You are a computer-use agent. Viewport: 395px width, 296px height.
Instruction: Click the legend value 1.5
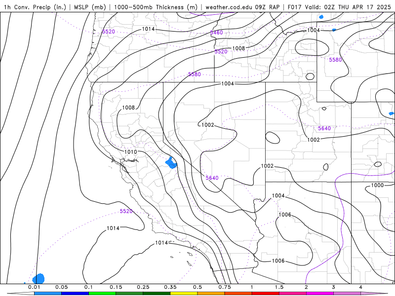click(x=279, y=287)
